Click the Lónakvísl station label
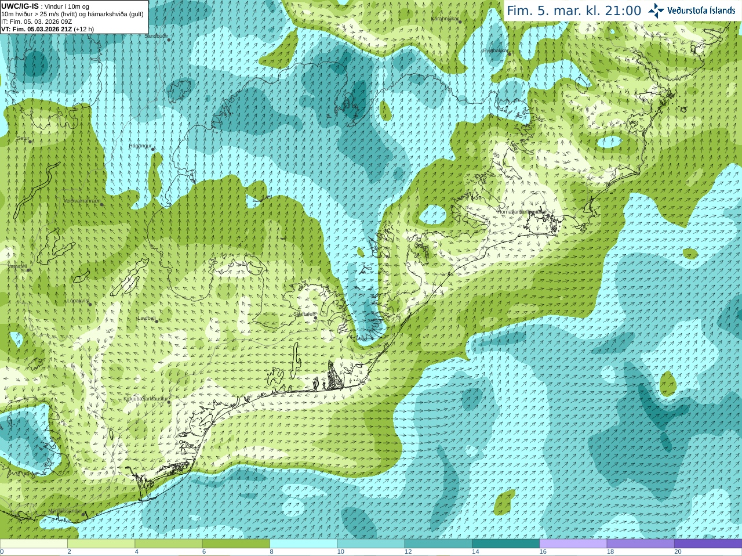Screen dimensions: 742x556 pyautogui.click(x=78, y=301)
